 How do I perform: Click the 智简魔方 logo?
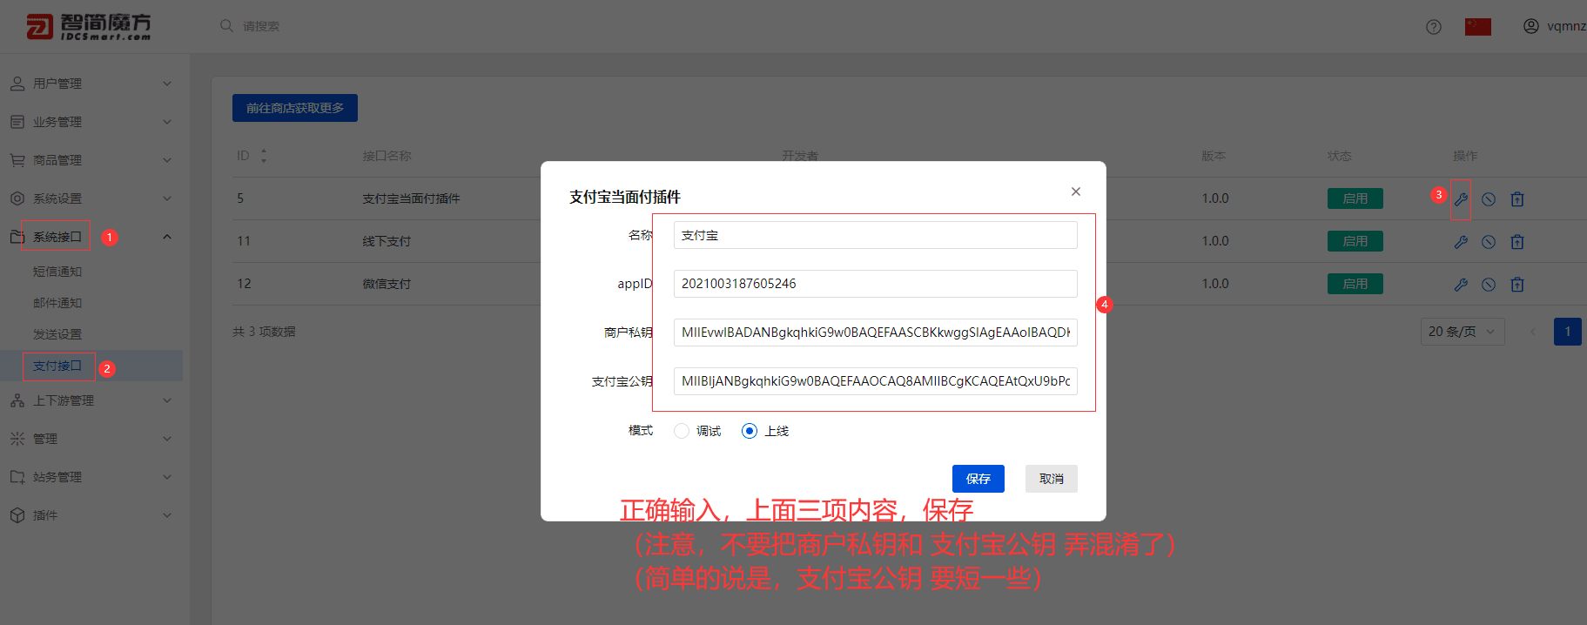pyautogui.click(x=89, y=27)
